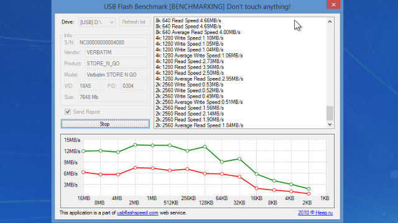Click green read-speed point at 2MB

click(x=136, y=145)
